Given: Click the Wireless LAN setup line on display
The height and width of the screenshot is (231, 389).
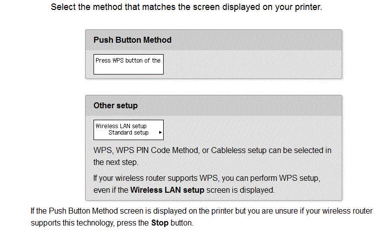Looking at the screenshot, I should click(x=121, y=126).
